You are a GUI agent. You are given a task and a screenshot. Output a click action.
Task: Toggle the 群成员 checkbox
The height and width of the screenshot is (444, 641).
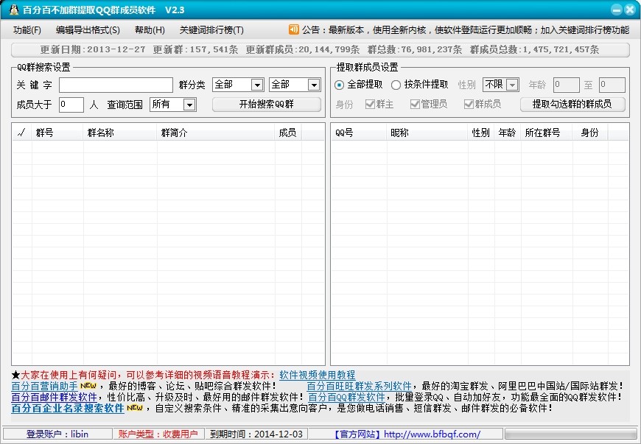[469, 105]
